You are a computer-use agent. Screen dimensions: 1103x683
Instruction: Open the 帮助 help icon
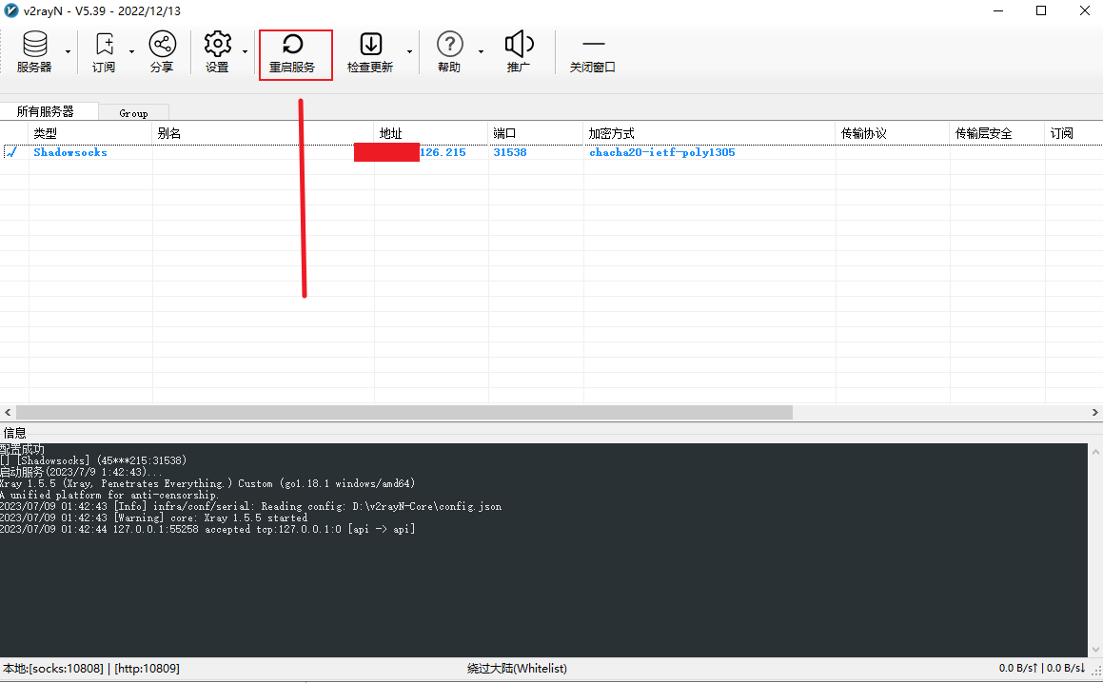(449, 52)
